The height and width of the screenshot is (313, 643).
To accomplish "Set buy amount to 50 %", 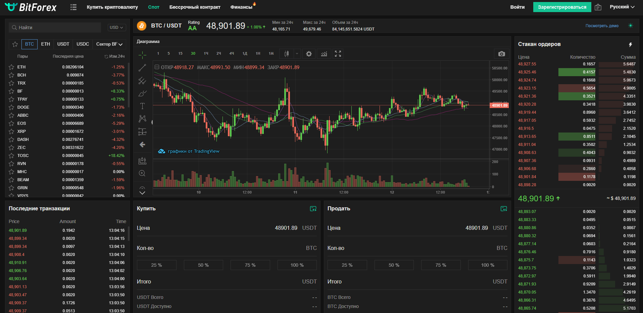I will 203,265.
